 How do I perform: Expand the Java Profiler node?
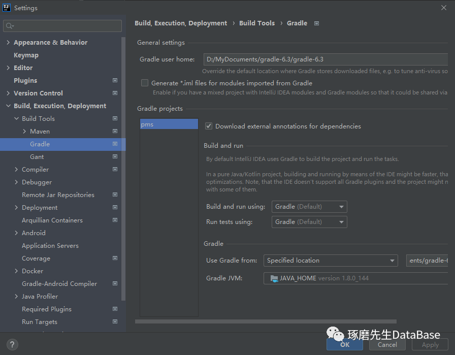click(16, 297)
